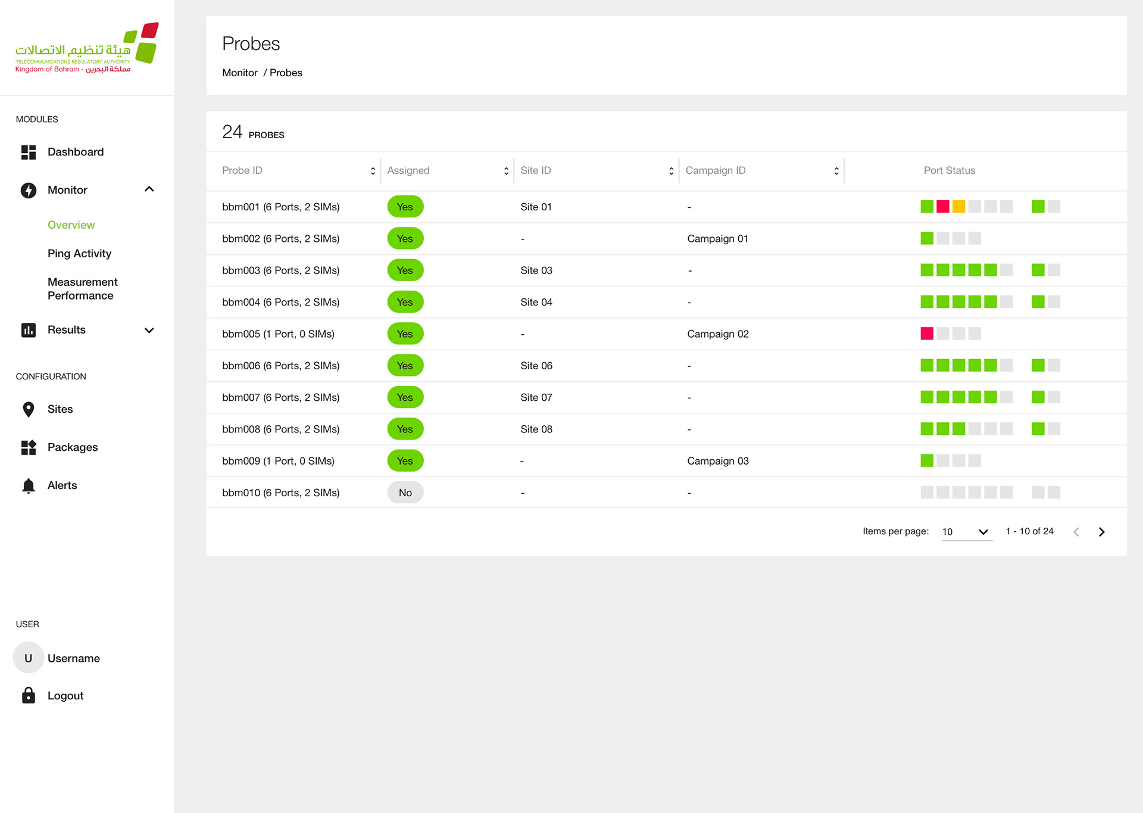Toggle the No badge for bbm010
This screenshot has width=1143, height=813.
tap(405, 493)
